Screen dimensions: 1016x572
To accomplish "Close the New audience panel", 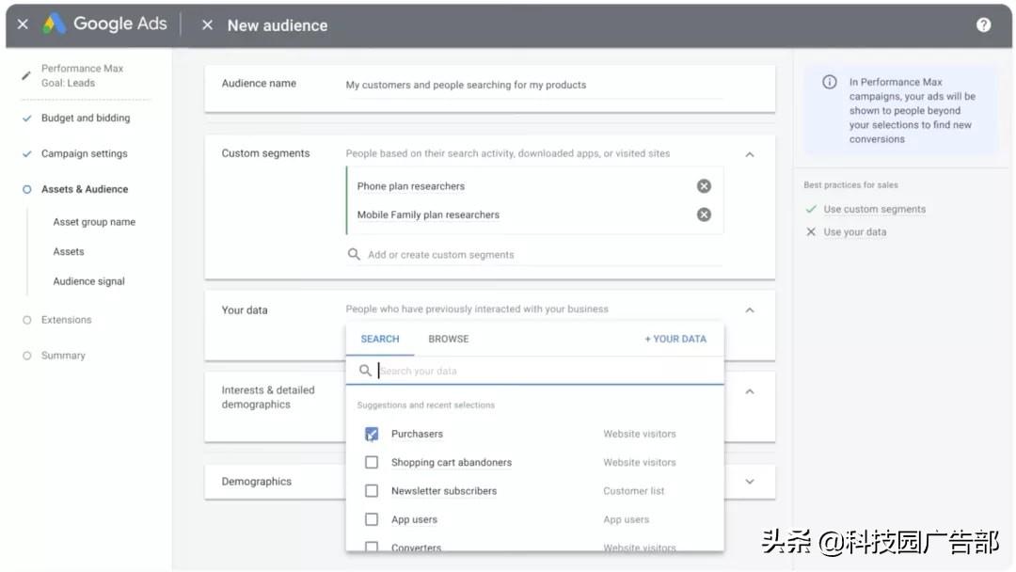I will 207,25.
